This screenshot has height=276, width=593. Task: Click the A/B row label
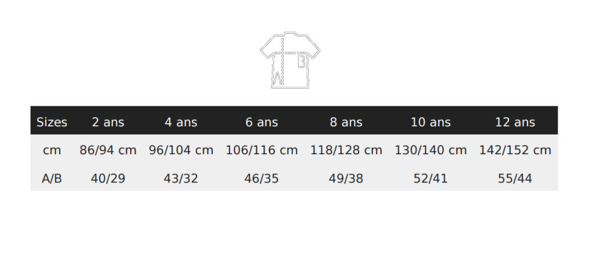[x=52, y=178]
